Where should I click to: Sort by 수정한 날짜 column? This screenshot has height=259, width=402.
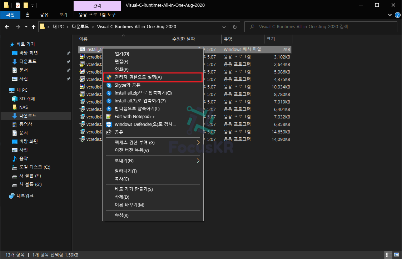195,39
